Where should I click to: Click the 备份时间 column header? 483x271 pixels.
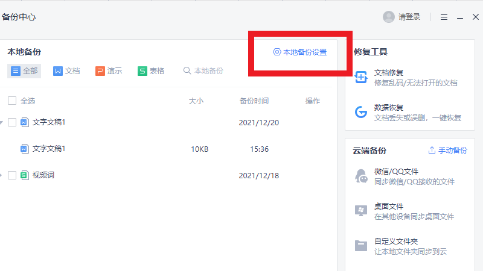[254, 101]
